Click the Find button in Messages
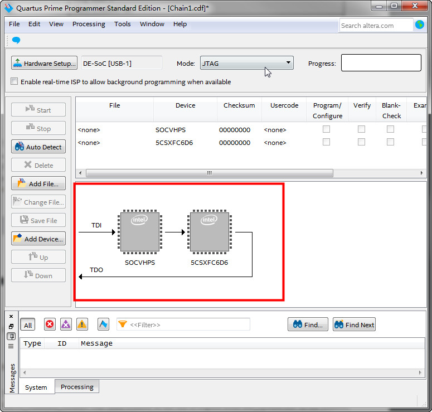432x412 pixels. click(308, 324)
